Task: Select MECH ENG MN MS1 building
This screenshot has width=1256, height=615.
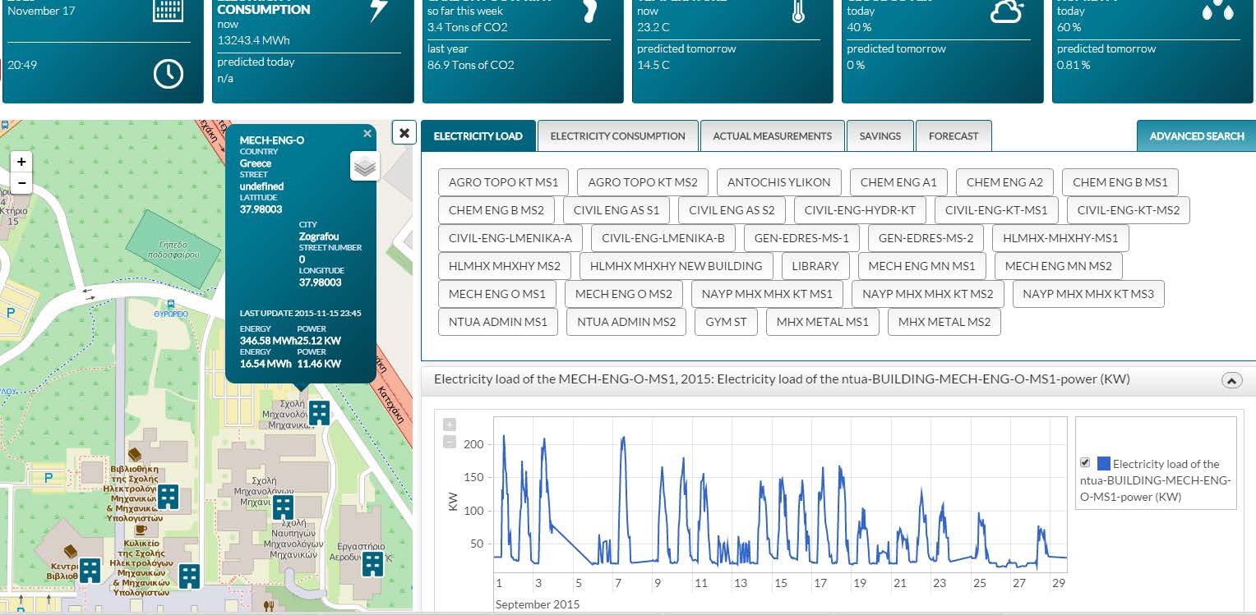Action: click(x=922, y=266)
